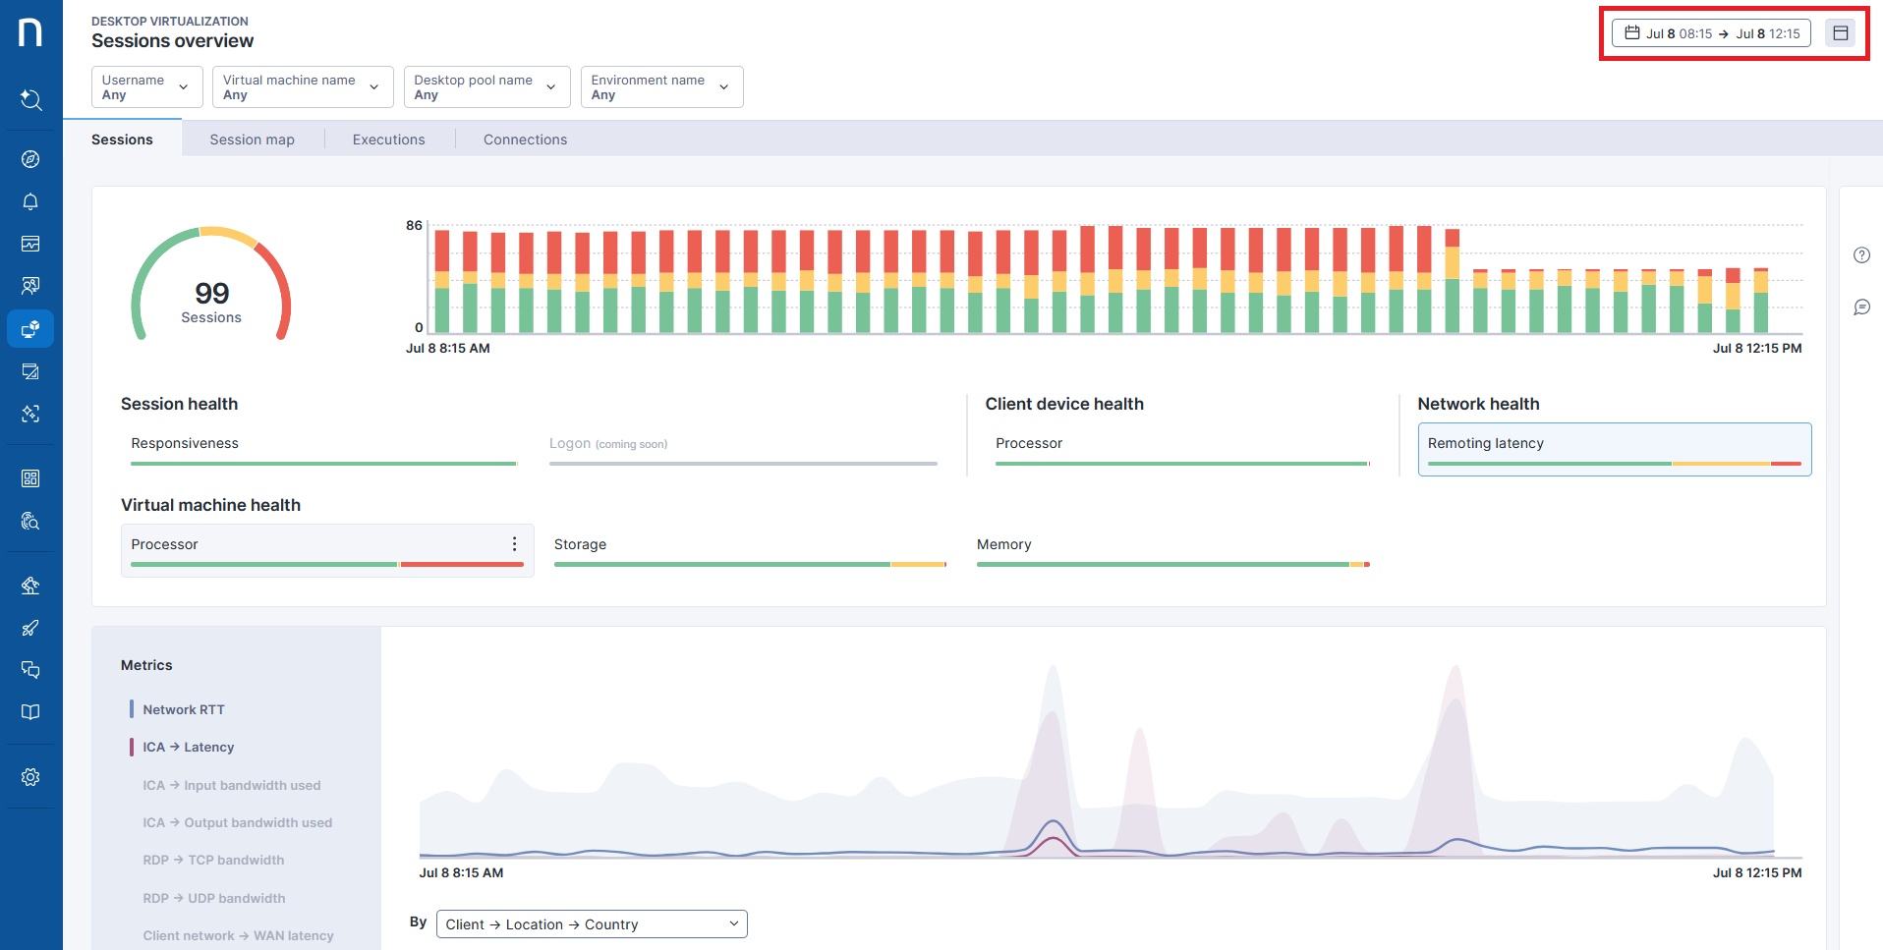Expand the Virtual machine name filter
Viewport: 1883px width, 950px height.
[302, 86]
